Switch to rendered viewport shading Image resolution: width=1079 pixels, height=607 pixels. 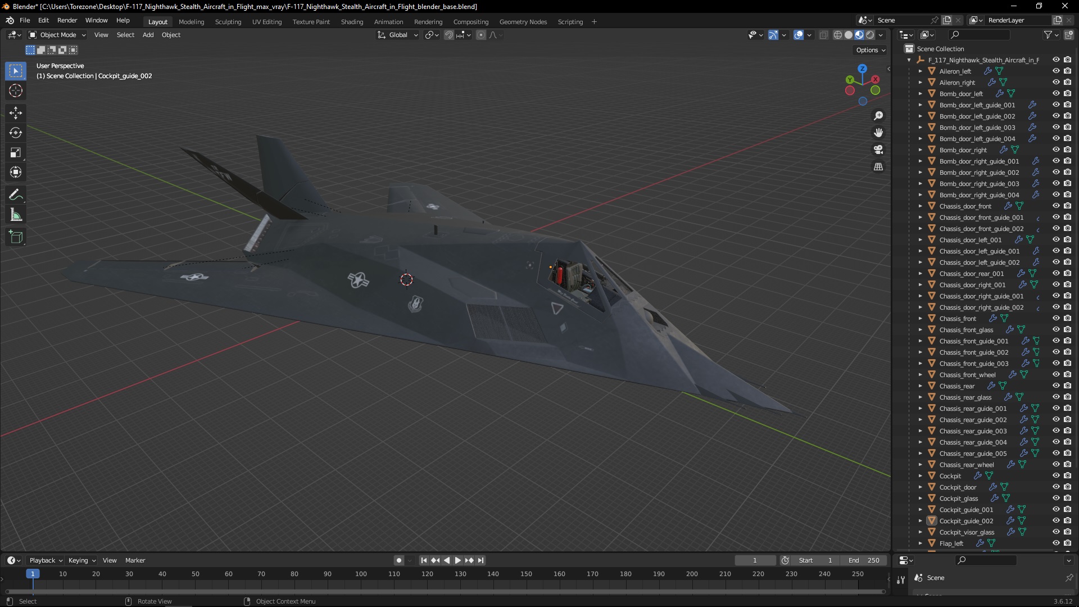[870, 35]
